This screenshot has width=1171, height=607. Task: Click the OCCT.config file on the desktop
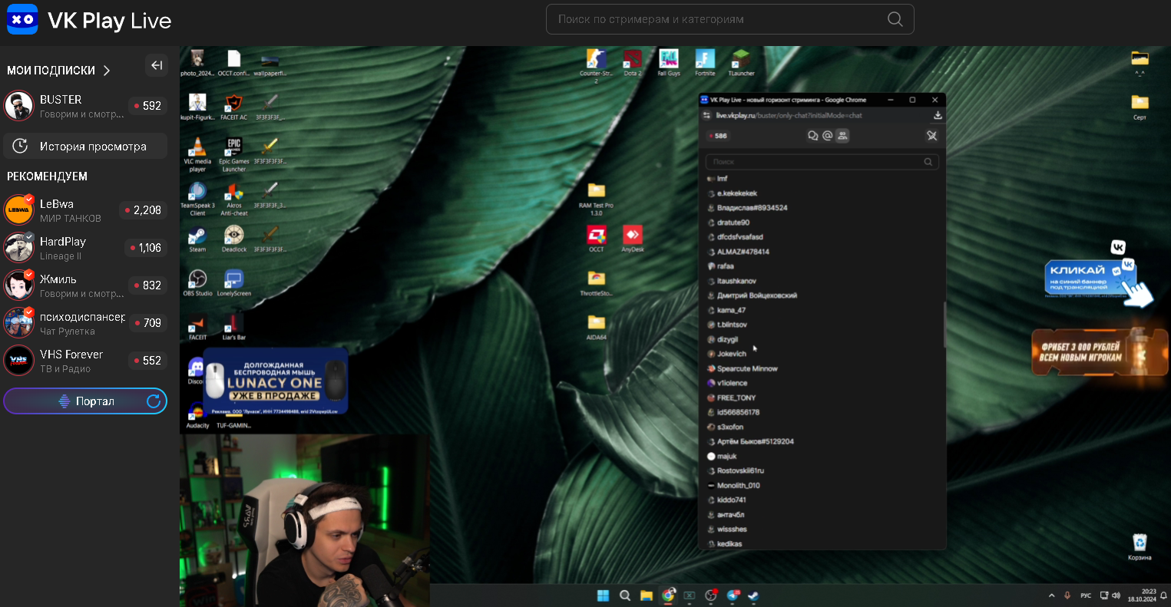tap(233, 63)
